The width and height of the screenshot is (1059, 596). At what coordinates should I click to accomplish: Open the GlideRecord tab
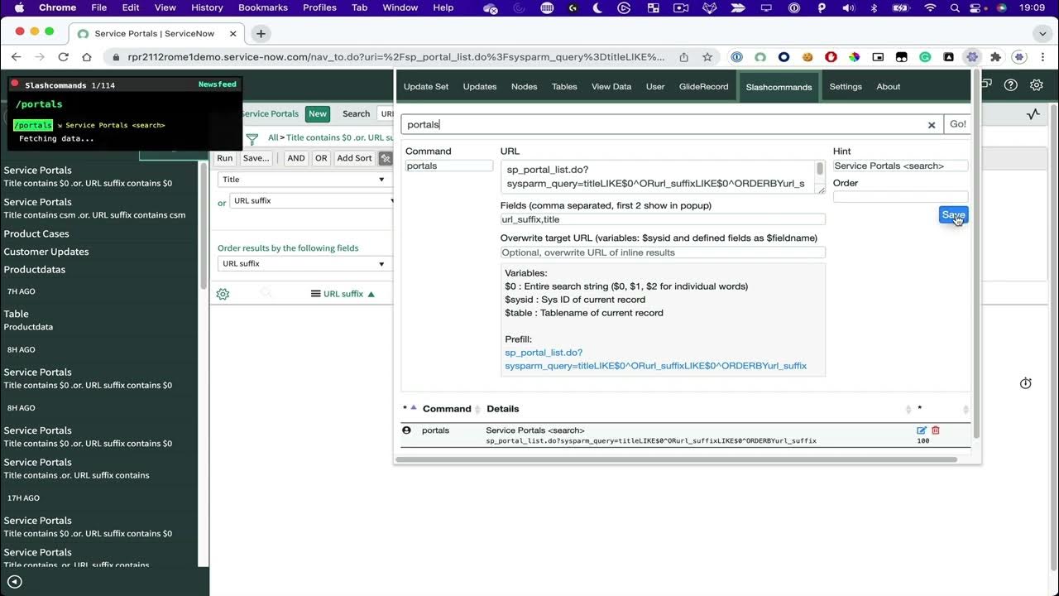(x=704, y=87)
